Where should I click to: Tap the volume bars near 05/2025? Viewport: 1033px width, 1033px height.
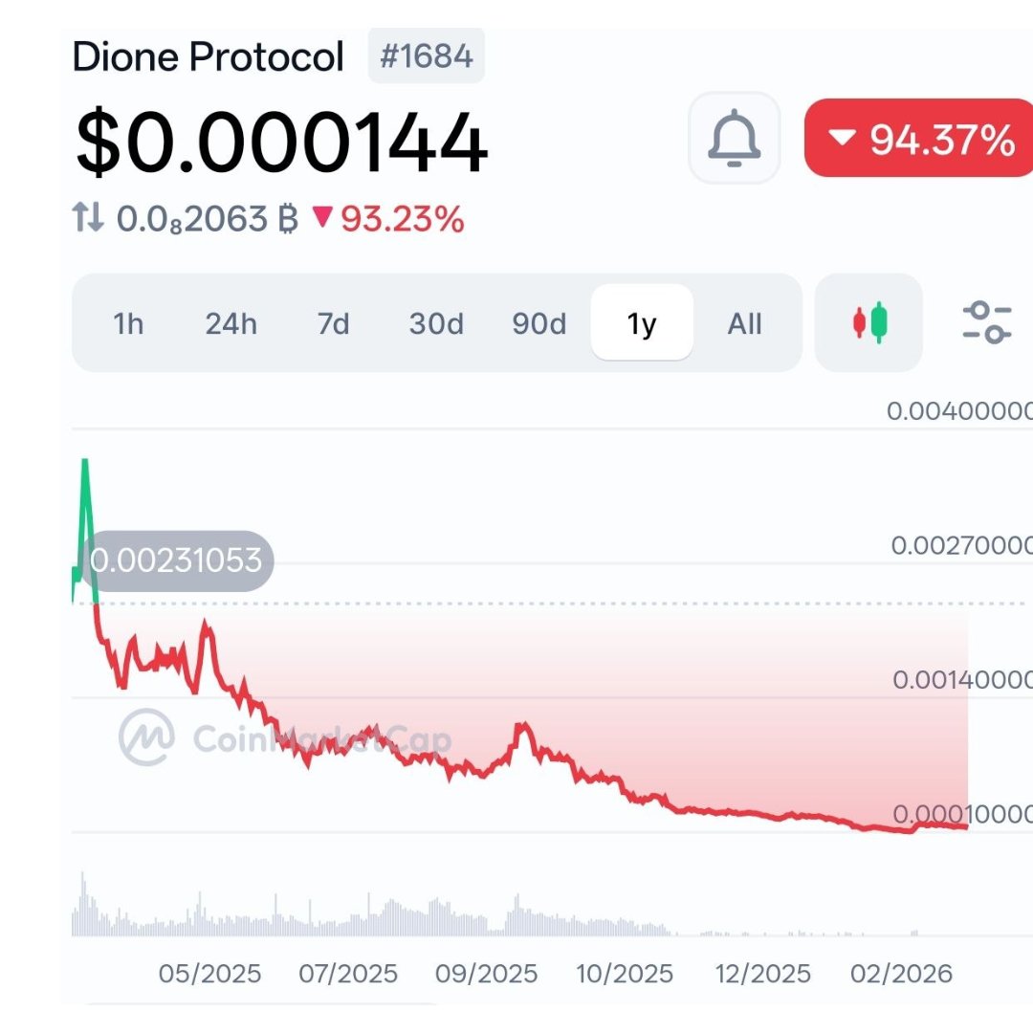(x=199, y=913)
